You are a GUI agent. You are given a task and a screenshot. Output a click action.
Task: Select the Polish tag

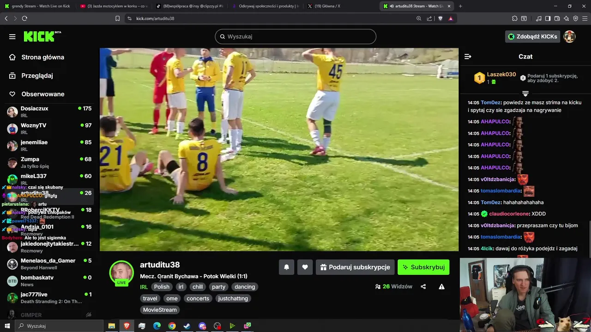(x=162, y=287)
